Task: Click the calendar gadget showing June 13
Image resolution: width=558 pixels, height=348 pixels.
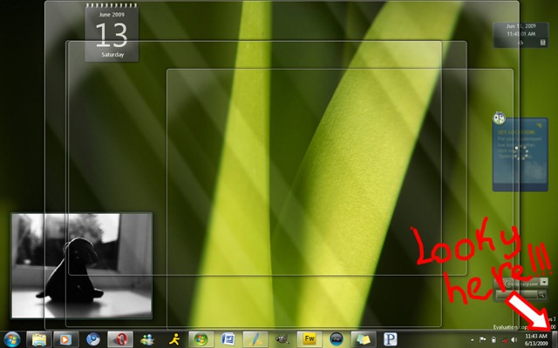Action: point(112,33)
